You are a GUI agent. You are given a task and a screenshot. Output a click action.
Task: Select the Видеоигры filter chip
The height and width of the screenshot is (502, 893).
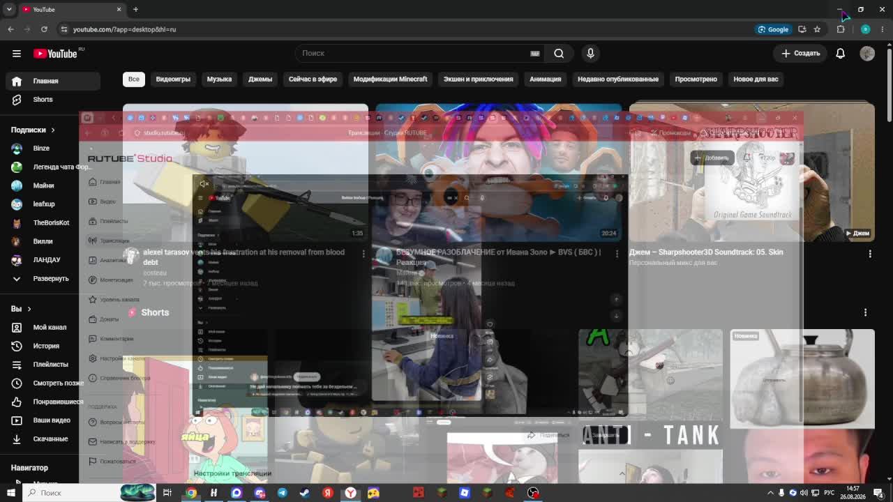(x=173, y=79)
